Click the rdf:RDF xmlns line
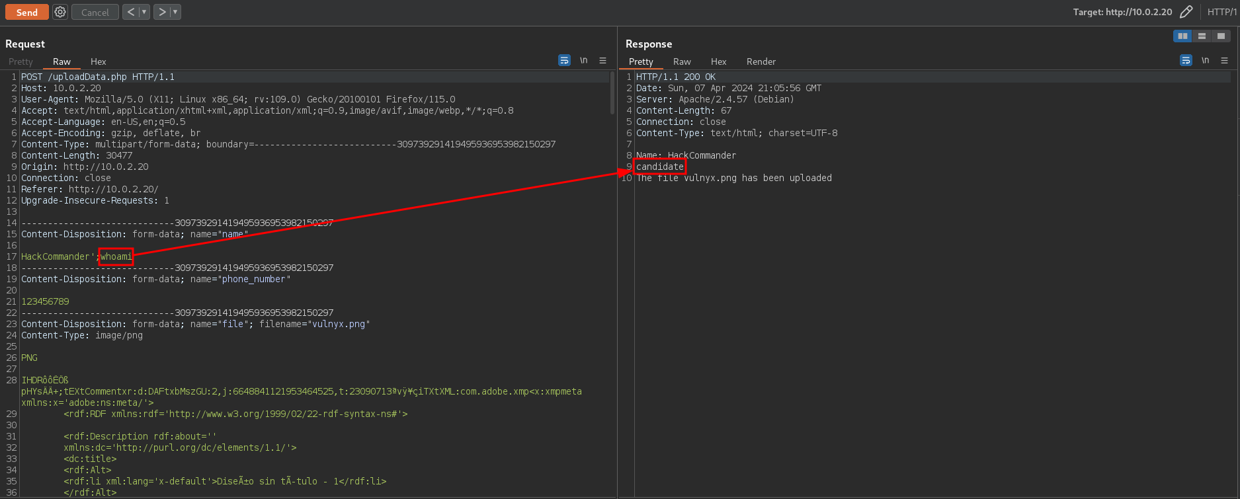Screen dimensions: 1240x499 pos(235,414)
